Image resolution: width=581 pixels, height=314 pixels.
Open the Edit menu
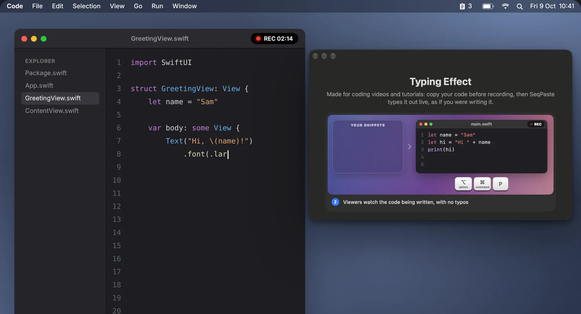(x=58, y=6)
